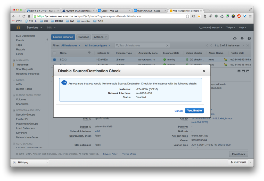Open the Edit menu in the AWS header
264x181 pixels.
(51, 27)
